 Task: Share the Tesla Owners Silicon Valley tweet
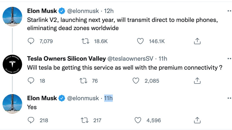coord(197,80)
